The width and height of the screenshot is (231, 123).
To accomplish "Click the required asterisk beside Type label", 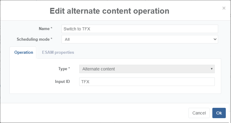I will (69, 68).
